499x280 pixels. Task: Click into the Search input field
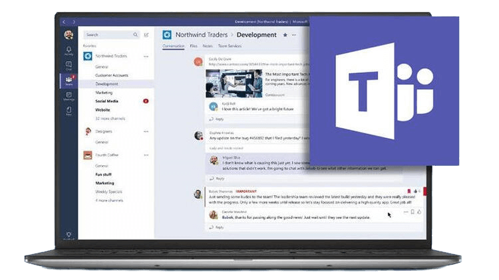point(110,35)
